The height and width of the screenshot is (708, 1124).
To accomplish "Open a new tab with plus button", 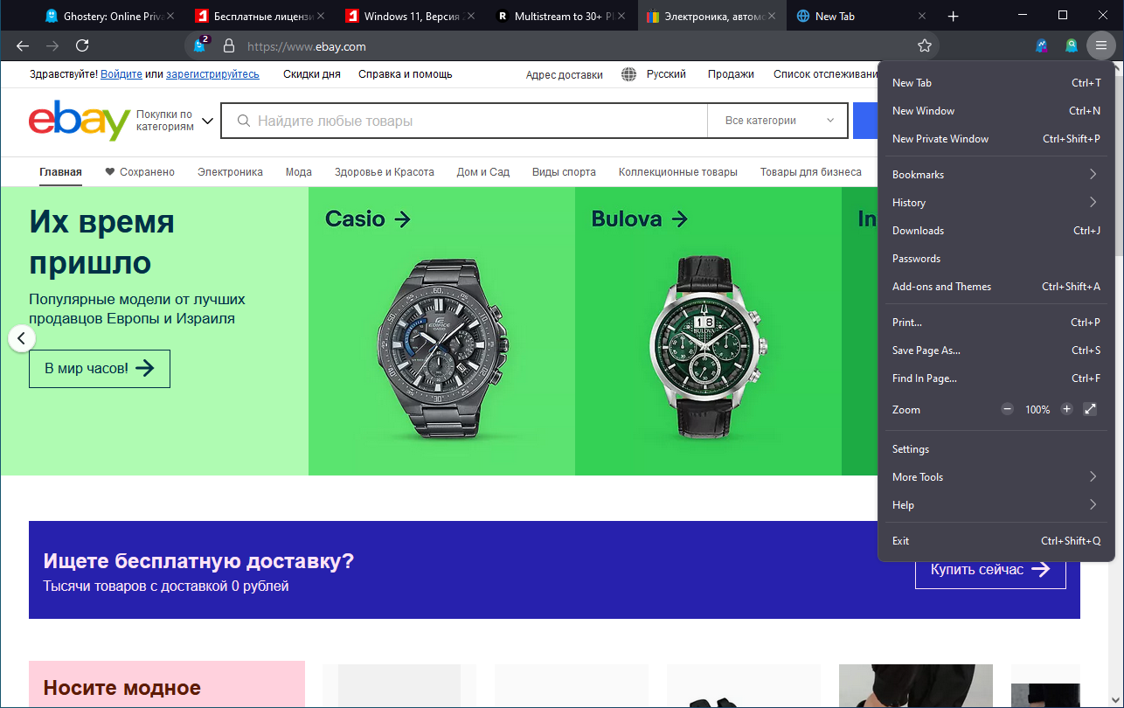I will [x=954, y=16].
